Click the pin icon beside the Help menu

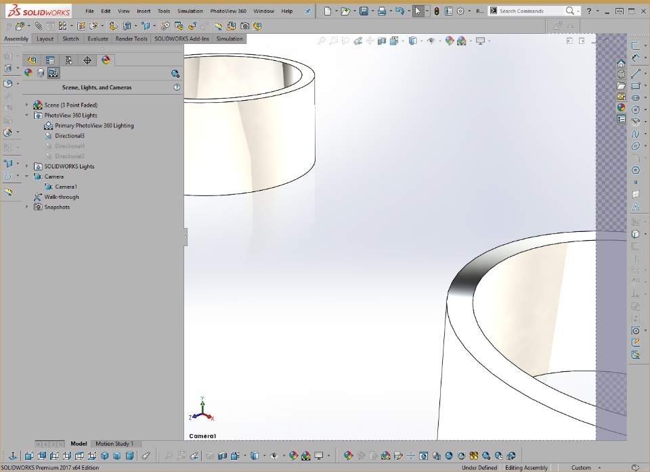[307, 11]
